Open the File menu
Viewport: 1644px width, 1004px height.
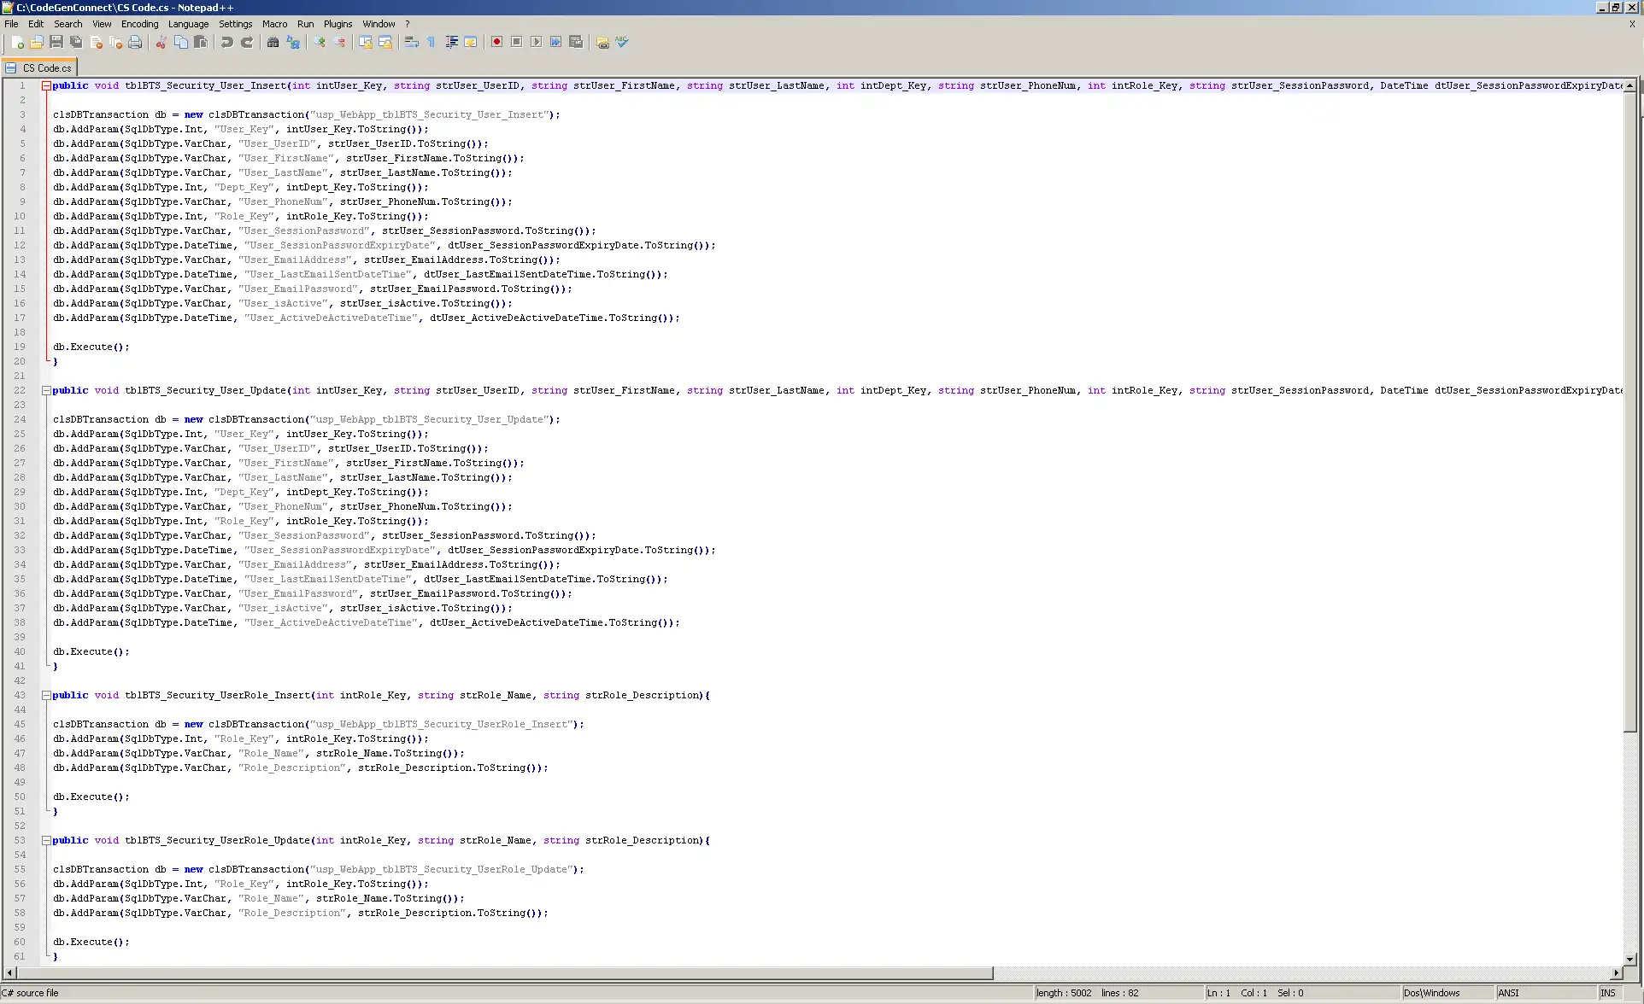[11, 24]
